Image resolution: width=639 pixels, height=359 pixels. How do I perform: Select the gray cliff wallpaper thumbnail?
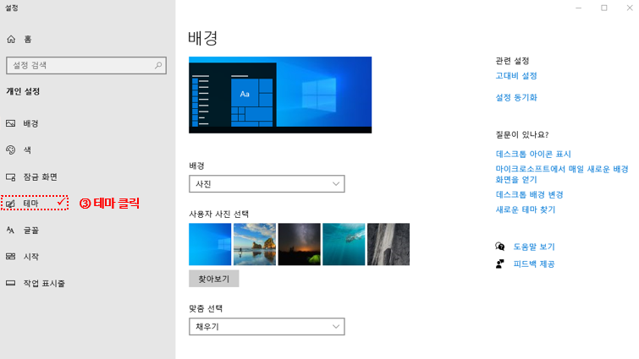point(388,244)
